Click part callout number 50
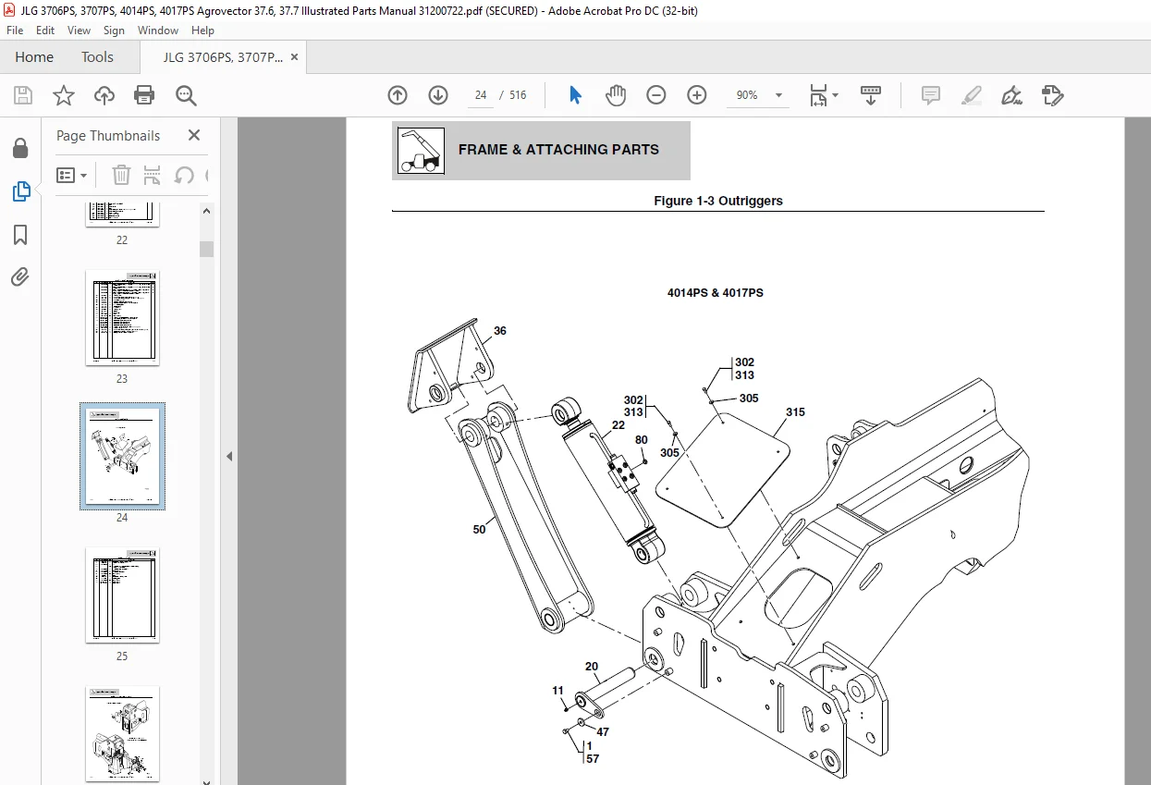This screenshot has height=785, width=1151. pyautogui.click(x=479, y=530)
